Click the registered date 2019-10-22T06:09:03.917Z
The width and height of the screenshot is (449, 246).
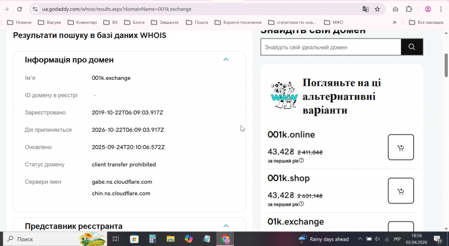pos(127,113)
